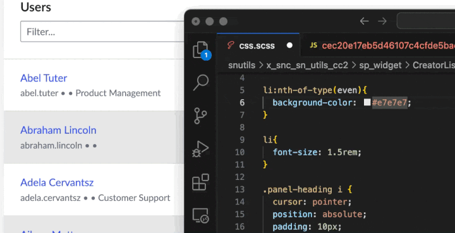
Task: Click the x_snc_sn_utils_cc2 breadcrumb segment
Action: click(307, 65)
